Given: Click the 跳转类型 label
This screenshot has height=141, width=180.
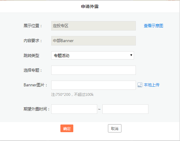Looking at the screenshot, I should point(31,56).
